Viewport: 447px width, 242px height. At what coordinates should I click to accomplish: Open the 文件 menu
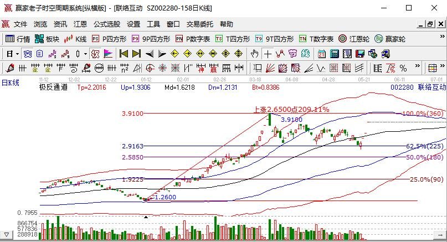(x=20, y=24)
